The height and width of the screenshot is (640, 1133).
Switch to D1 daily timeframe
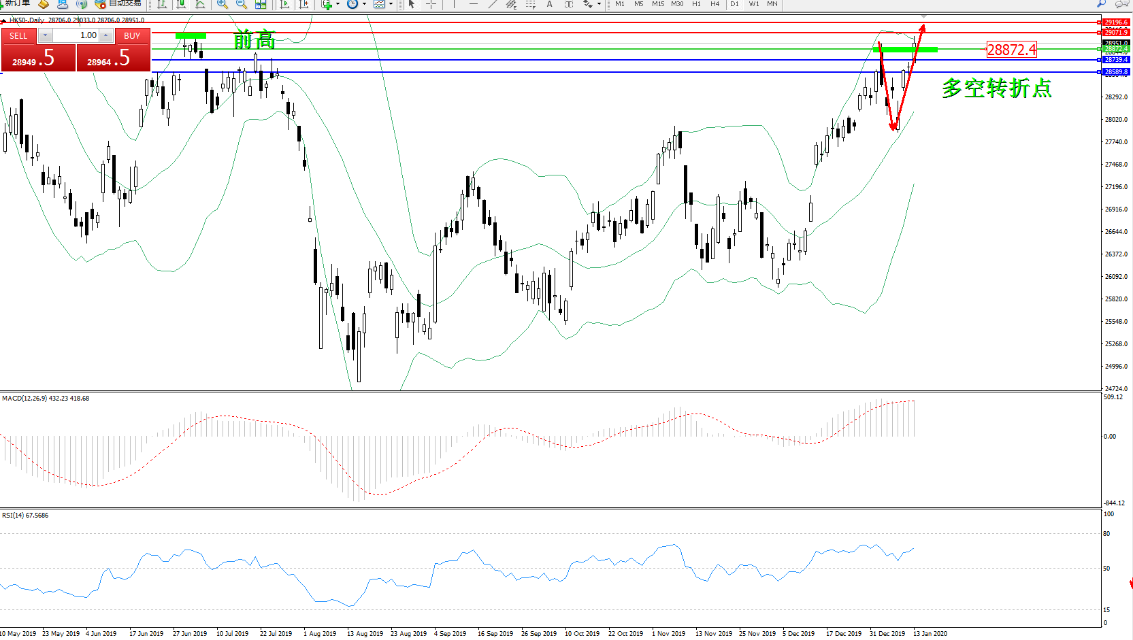[734, 4]
